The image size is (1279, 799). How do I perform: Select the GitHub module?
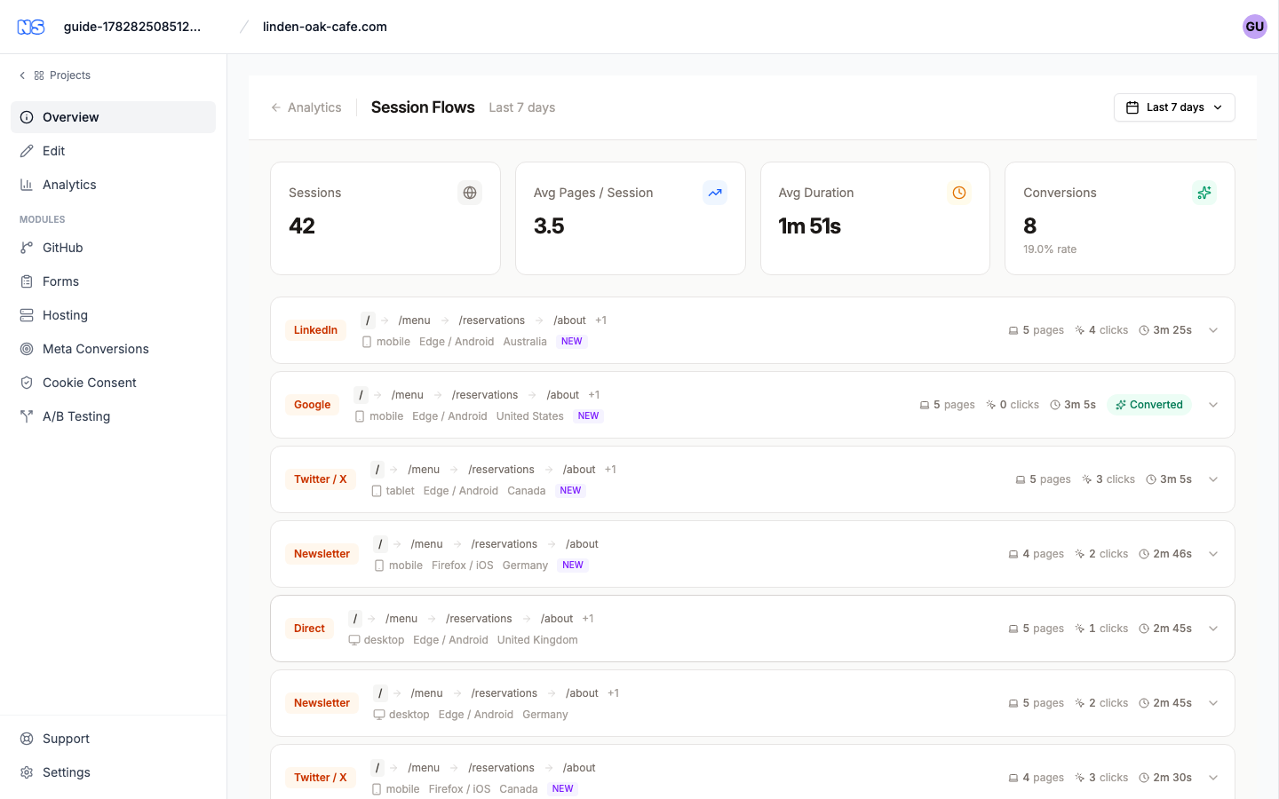click(113, 248)
